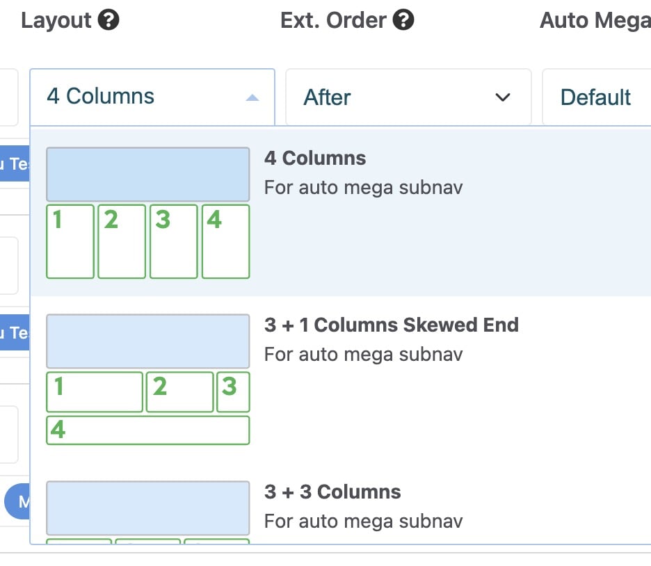
Task: Select the 4 Columns layout option
Action: click(315, 159)
